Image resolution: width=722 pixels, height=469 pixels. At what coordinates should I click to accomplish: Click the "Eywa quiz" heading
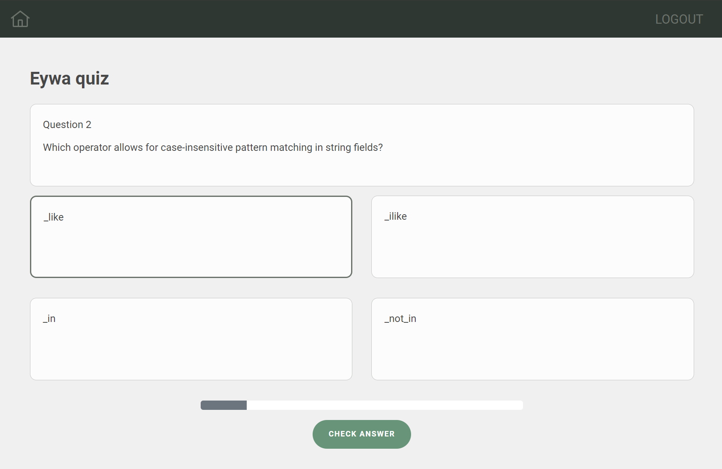(69, 78)
